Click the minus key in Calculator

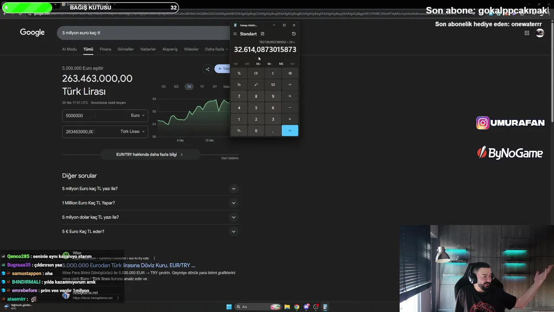[290, 108]
